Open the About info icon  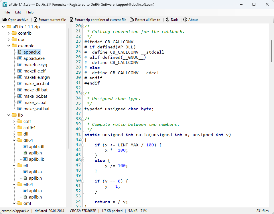pyautogui.click(x=185, y=19)
